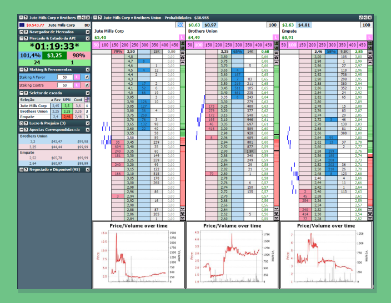The image size is (391, 303).
Task: Click upper chart icon on Jute Mills Corp ladder
Action: [x=183, y=44]
